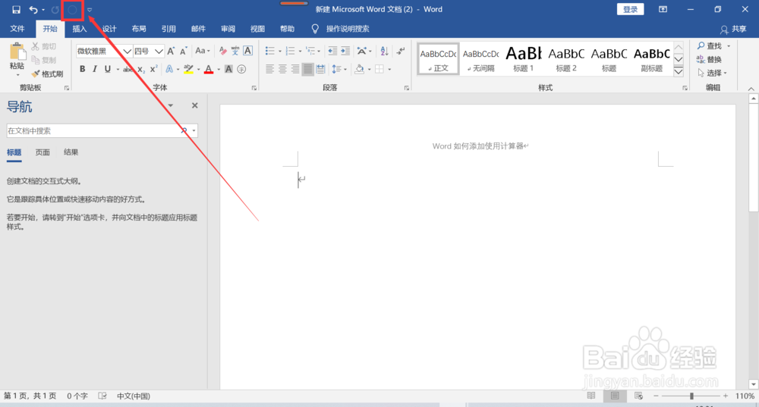This screenshot has width=759, height=407.
Task: Align text left
Action: pos(269,69)
